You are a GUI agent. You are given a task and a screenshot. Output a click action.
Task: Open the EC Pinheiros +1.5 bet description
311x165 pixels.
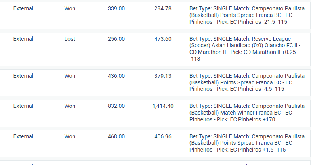pyautogui.click(x=247, y=143)
